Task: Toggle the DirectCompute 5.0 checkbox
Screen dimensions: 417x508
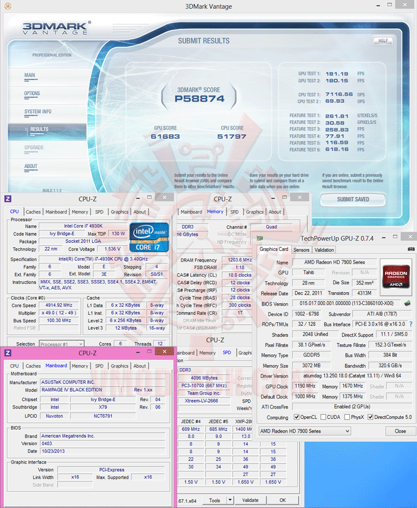Action: pyautogui.click(x=370, y=417)
